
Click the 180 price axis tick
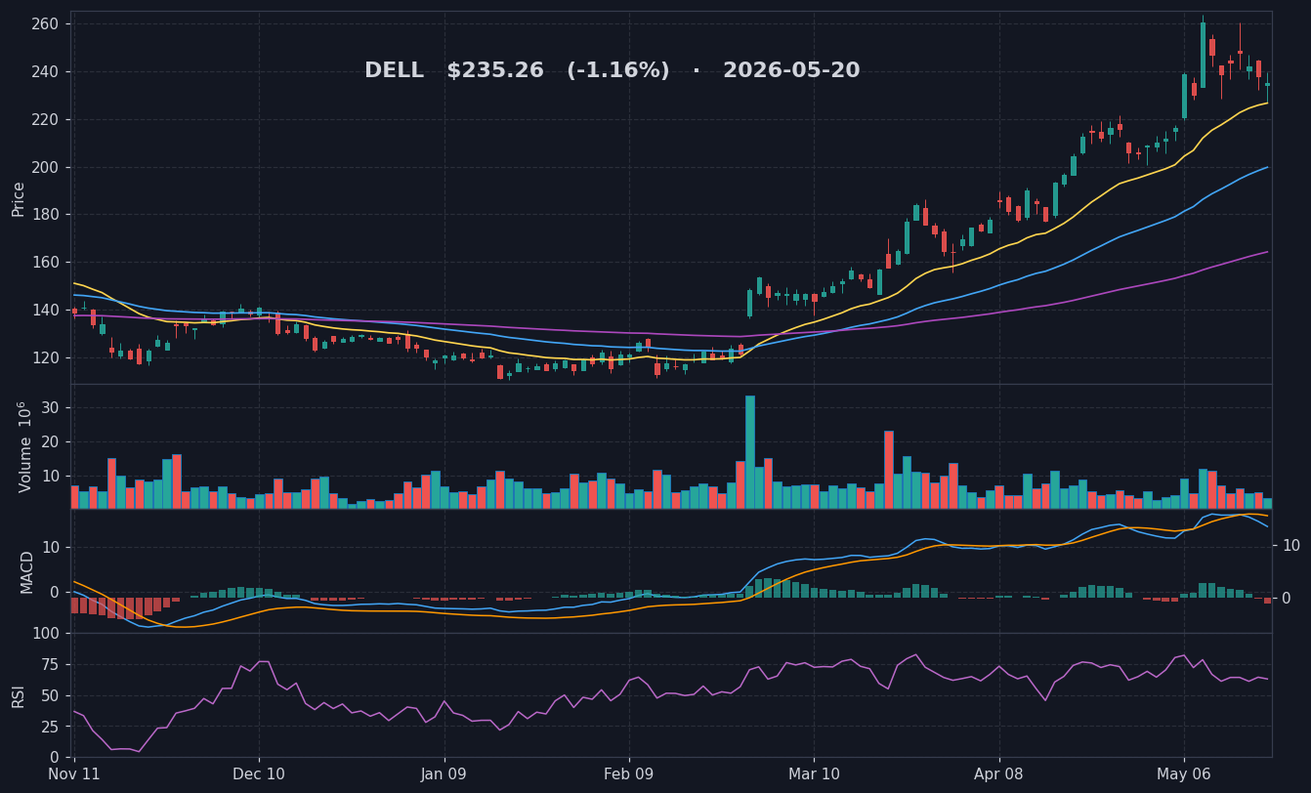tap(44, 215)
